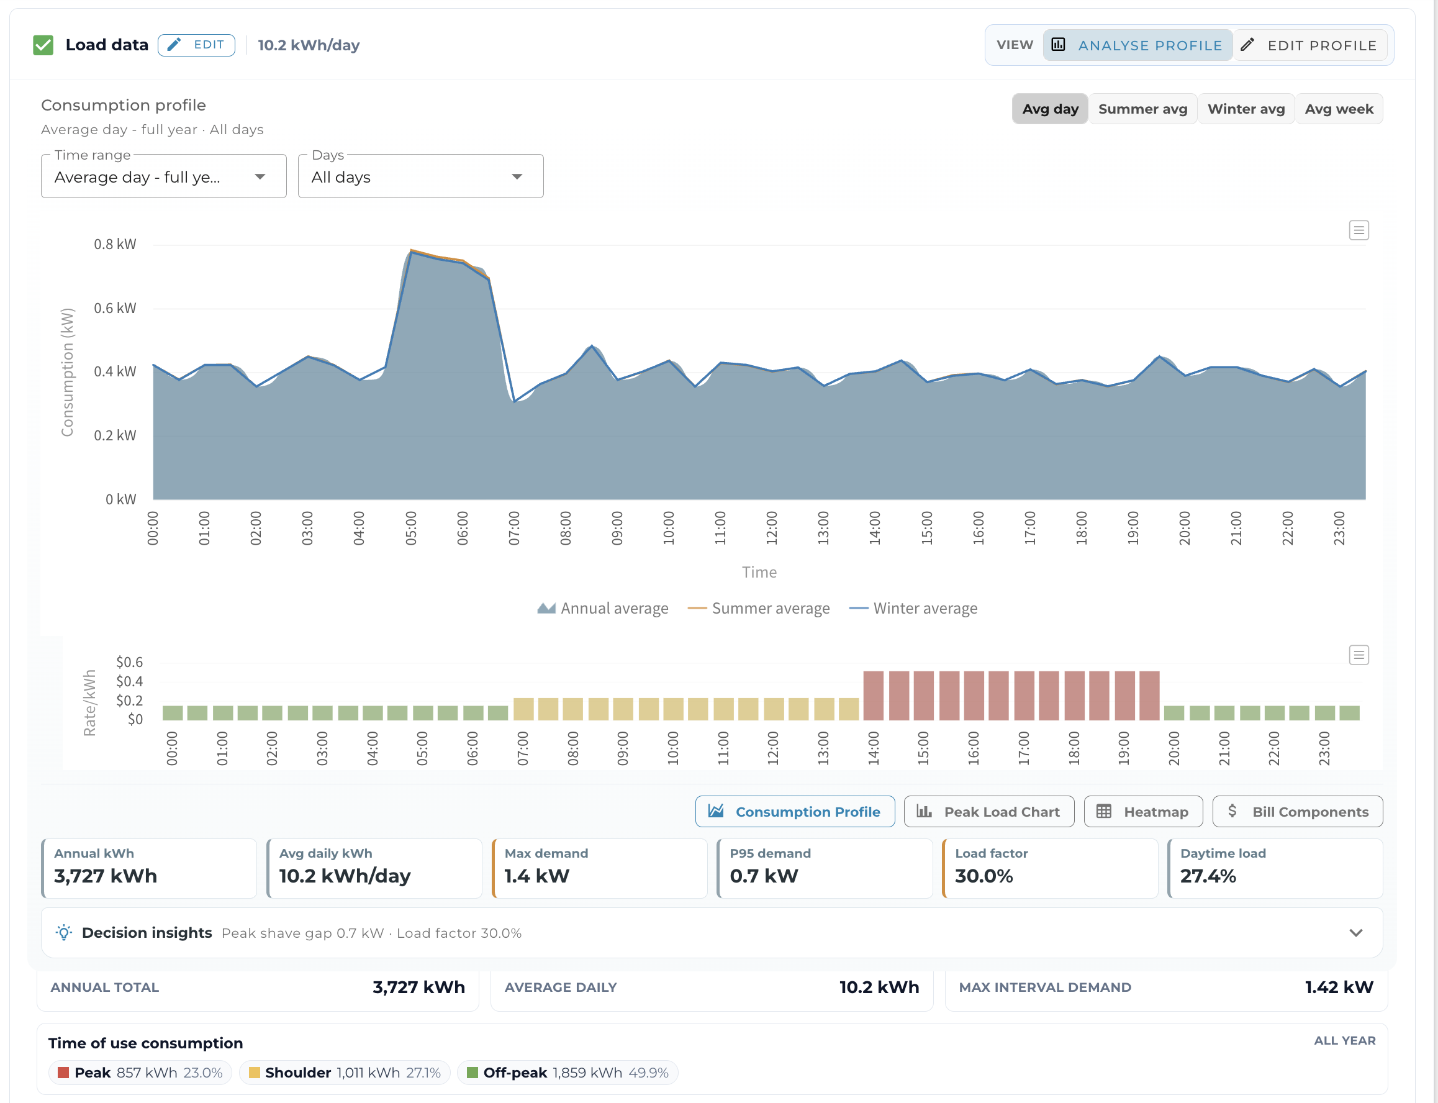Show the Peak Load Chart

pos(988,812)
